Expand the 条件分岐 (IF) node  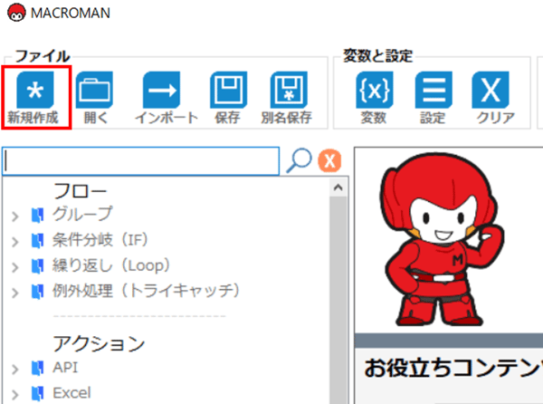click(x=14, y=242)
